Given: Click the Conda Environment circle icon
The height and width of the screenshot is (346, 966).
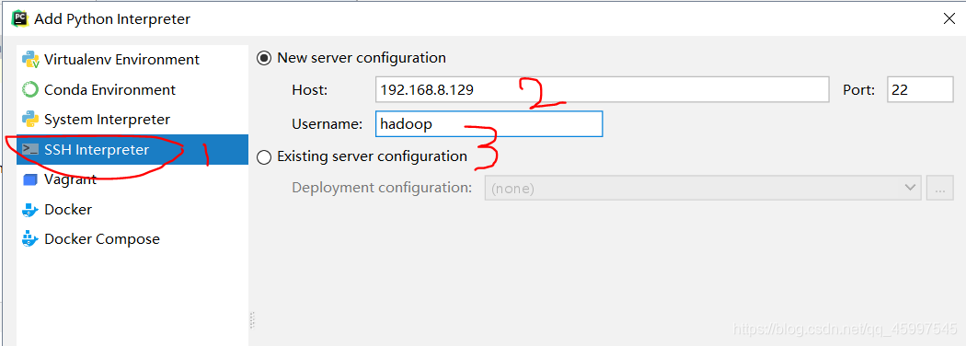Looking at the screenshot, I should pyautogui.click(x=30, y=90).
